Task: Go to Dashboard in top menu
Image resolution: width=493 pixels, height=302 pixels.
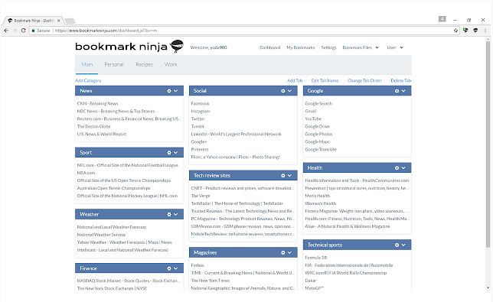Action: 269,47
